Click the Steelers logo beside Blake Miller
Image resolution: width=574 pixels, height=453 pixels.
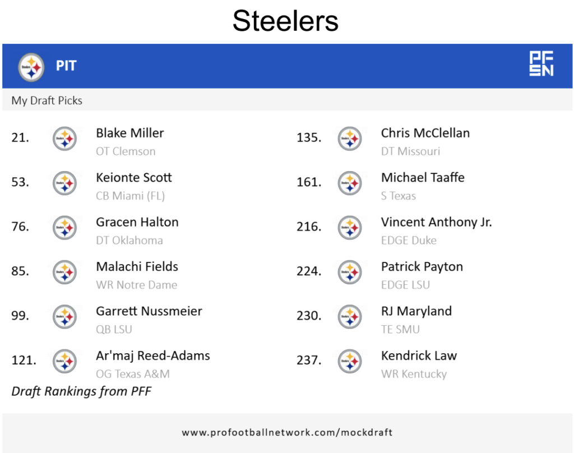point(64,138)
